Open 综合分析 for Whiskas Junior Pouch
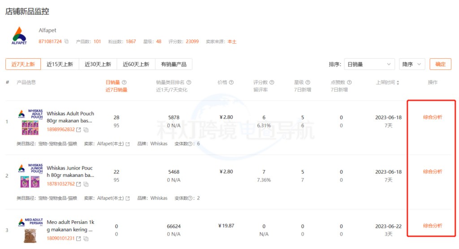 [x=433, y=172]
